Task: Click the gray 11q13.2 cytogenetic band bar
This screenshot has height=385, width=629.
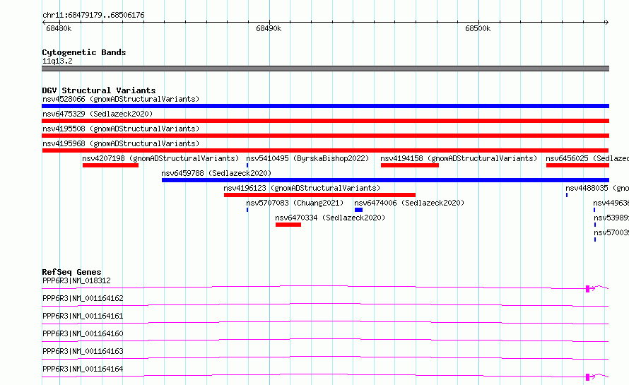Action: [x=325, y=69]
